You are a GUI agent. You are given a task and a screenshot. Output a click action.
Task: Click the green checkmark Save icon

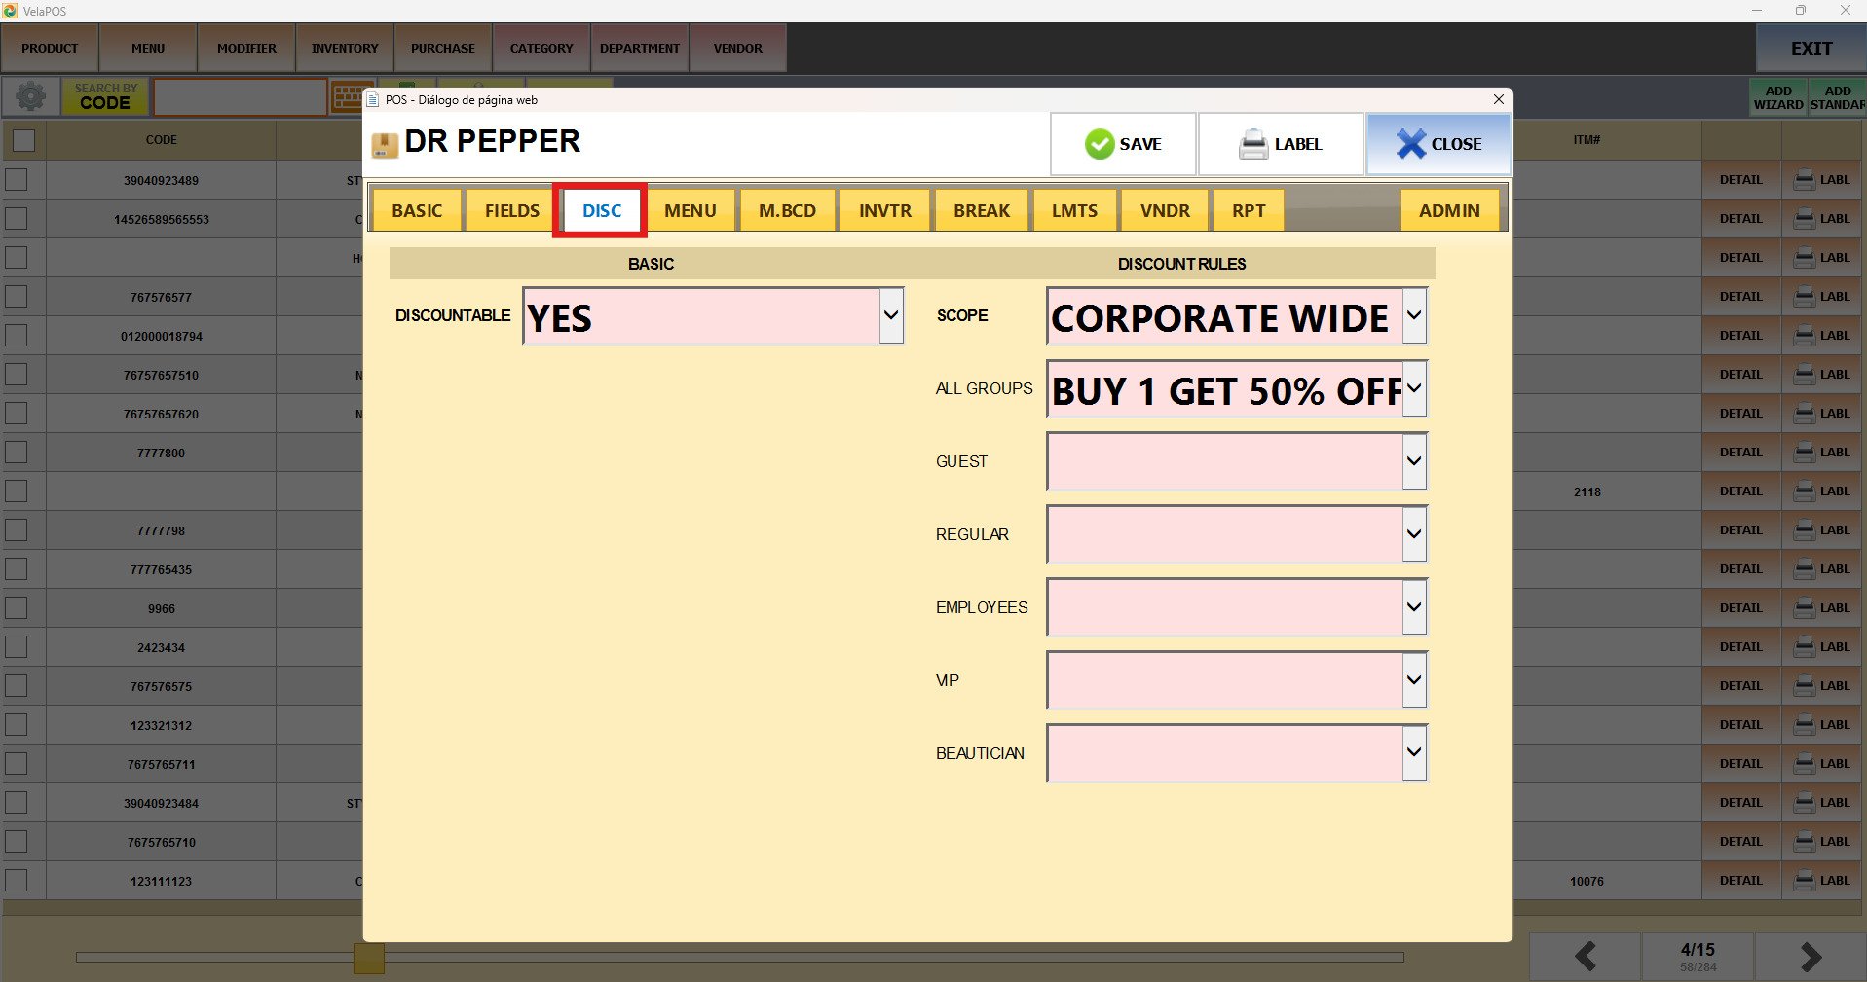[x=1099, y=144]
